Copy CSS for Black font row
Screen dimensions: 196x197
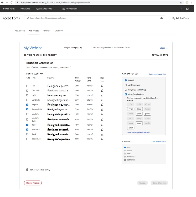click(x=102, y=134)
